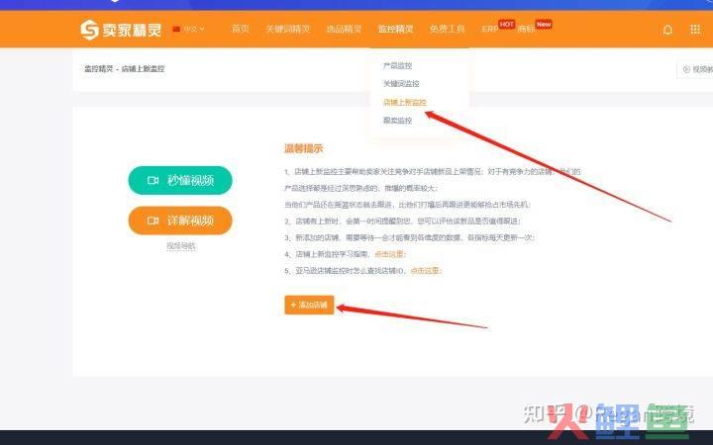Open 选品精灵 navigation item
Viewport: 713px width, 445px height.
pos(344,29)
